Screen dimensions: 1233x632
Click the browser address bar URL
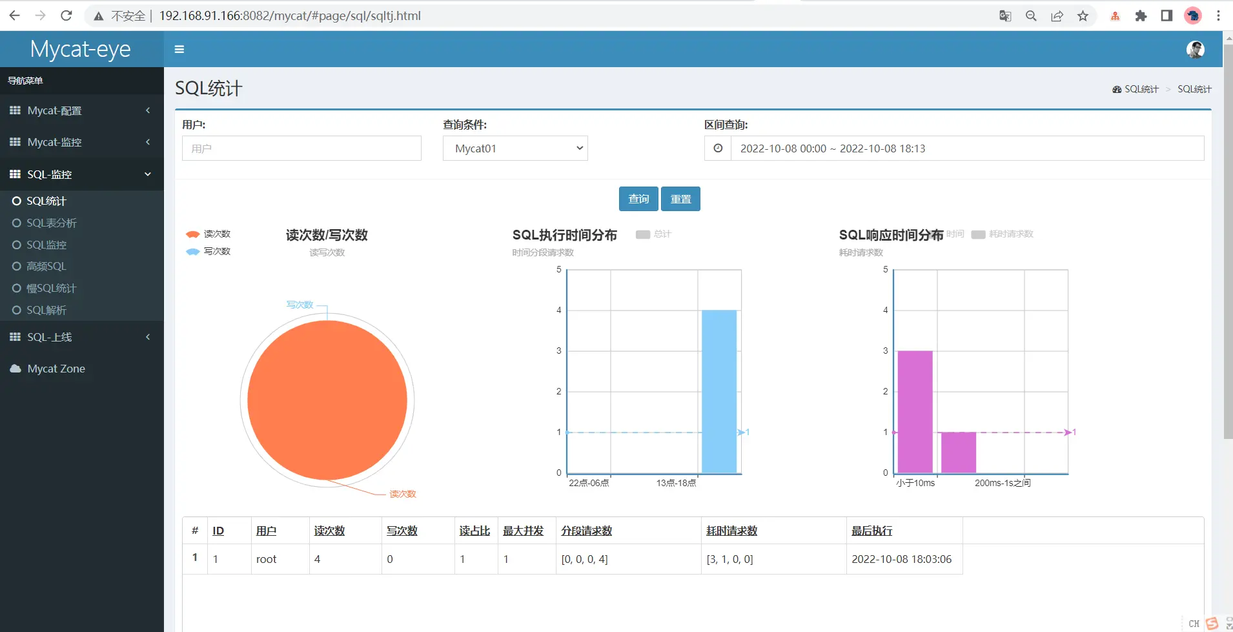pos(290,15)
